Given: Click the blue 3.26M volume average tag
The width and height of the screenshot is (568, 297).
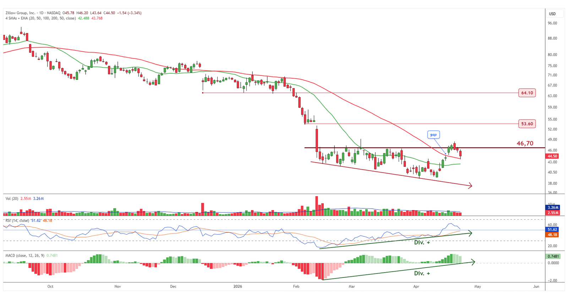Looking at the screenshot, I should pyautogui.click(x=552, y=208).
